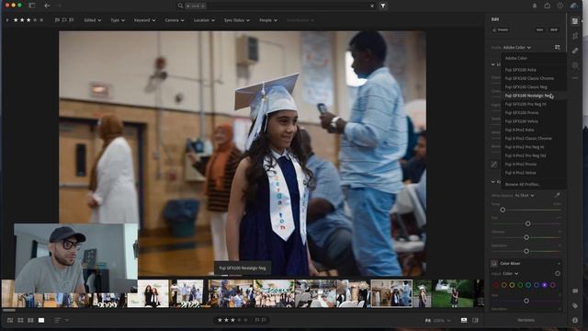Flag photo as picked in bottom bar
The image size is (588, 331).
[257, 320]
